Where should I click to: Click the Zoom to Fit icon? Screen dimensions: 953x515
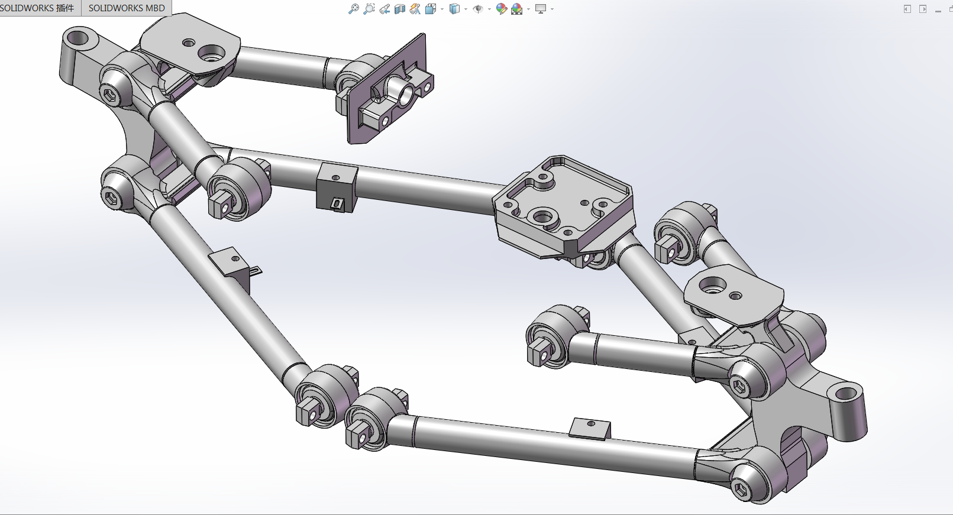[x=354, y=9]
